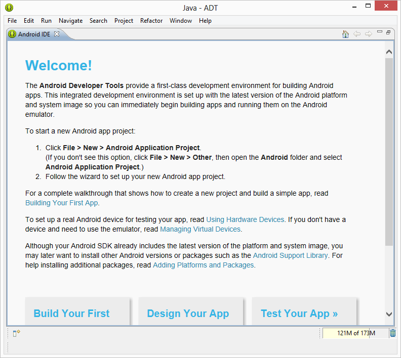Maximize the ADT window
This screenshot has width=401, height=358.
tap(368, 6)
